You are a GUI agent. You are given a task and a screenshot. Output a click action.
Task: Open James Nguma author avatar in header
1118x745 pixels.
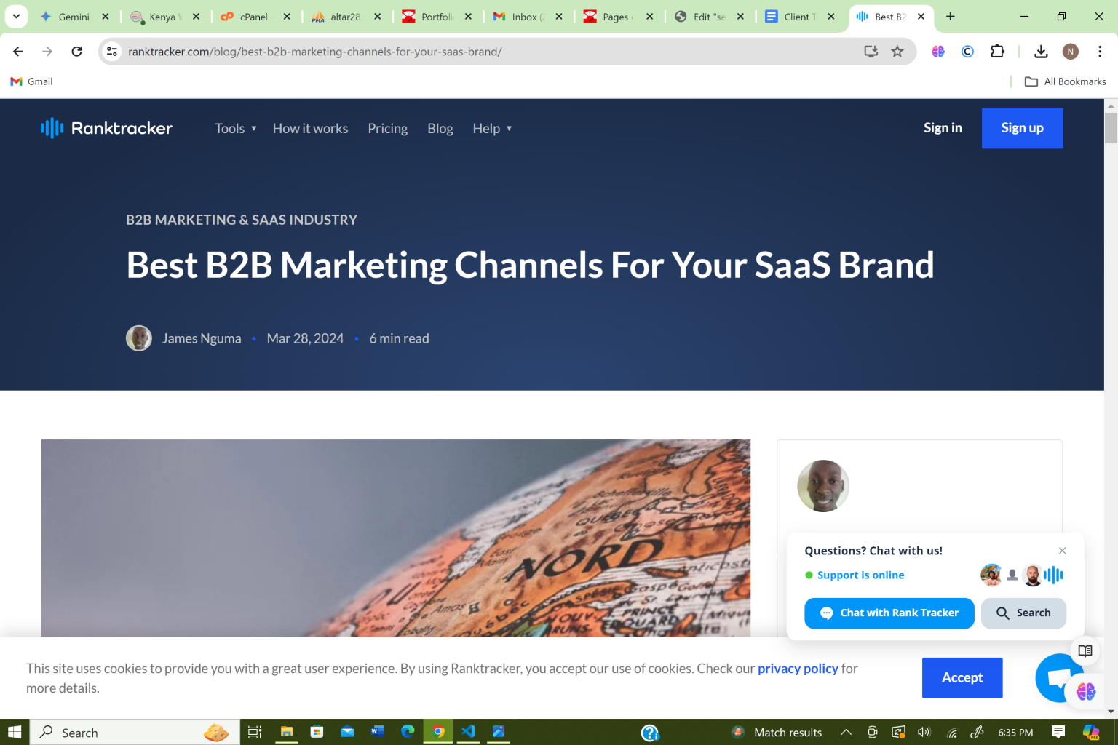(139, 338)
